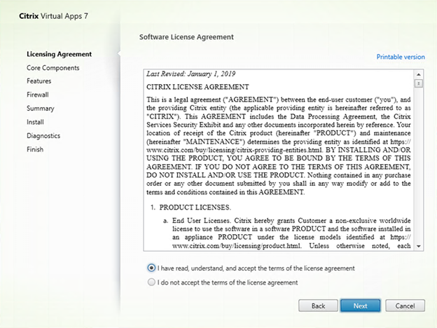This screenshot has height=328, width=437.
Task: Open the Summary step
Action: click(x=41, y=109)
